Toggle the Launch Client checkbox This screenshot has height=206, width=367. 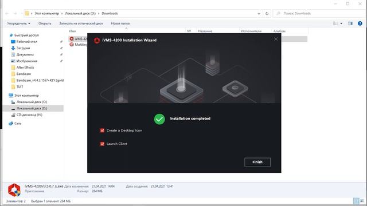click(102, 144)
